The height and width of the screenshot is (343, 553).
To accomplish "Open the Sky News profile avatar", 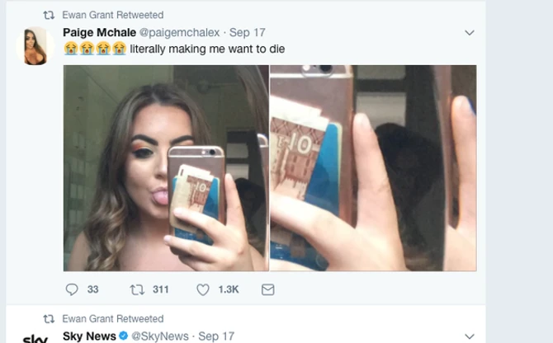I will pos(35,338).
